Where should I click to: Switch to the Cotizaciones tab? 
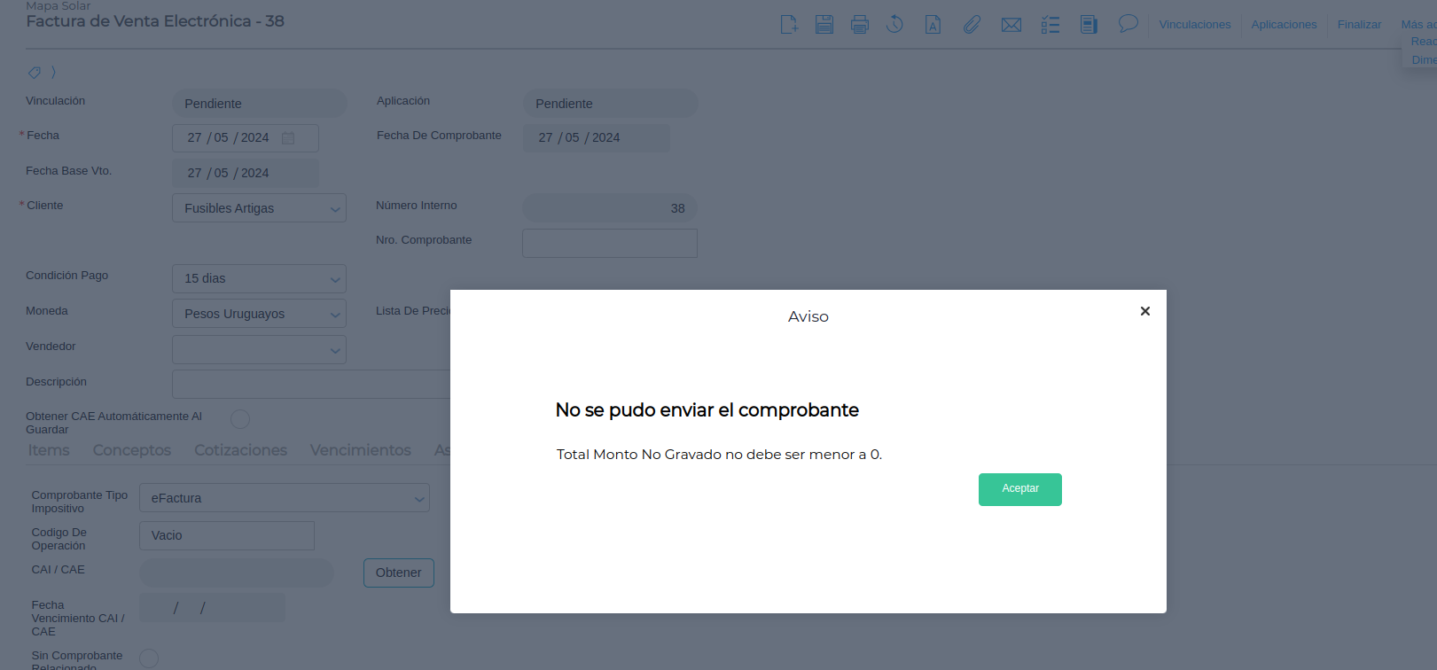click(x=241, y=450)
